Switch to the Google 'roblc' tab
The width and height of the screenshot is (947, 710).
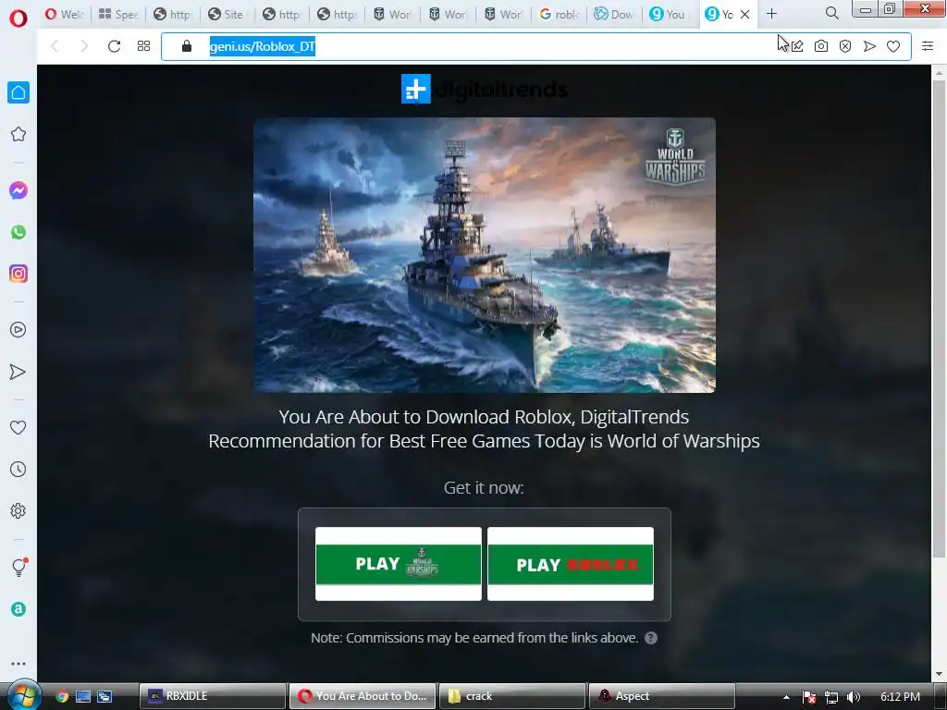[559, 14]
